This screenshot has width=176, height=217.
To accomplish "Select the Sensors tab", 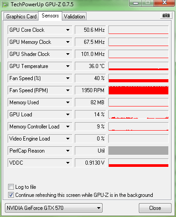I will 50,16.
